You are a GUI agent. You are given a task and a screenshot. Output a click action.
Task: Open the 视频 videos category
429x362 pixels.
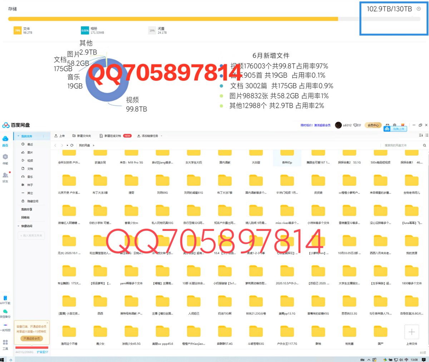pyautogui.click(x=28, y=161)
